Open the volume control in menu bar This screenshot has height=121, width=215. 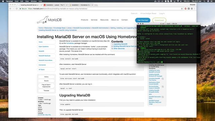point(181,1)
